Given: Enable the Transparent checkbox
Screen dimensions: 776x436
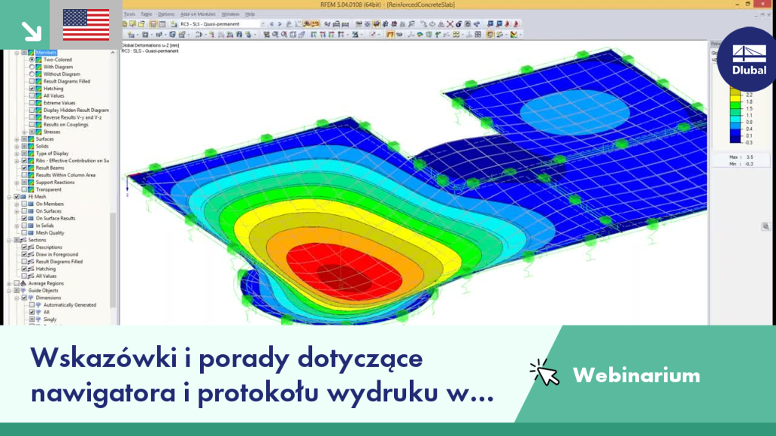Looking at the screenshot, I should click(24, 189).
